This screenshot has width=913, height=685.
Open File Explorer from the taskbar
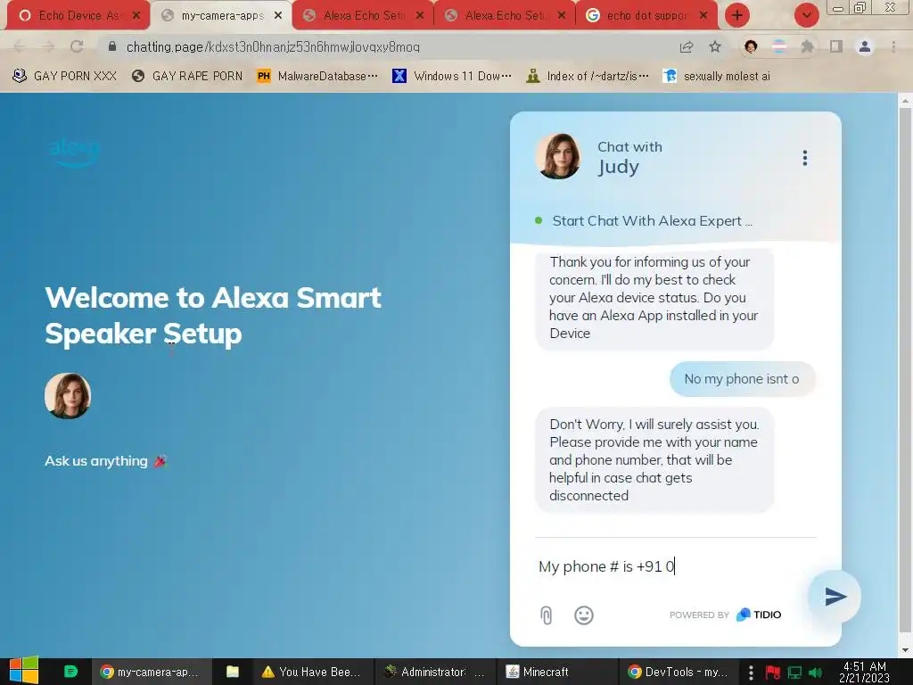click(233, 672)
